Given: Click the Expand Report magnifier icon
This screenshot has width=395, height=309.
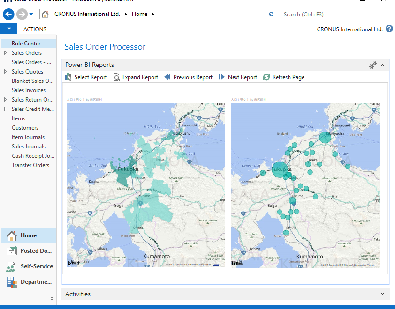Looking at the screenshot, I should (116, 77).
